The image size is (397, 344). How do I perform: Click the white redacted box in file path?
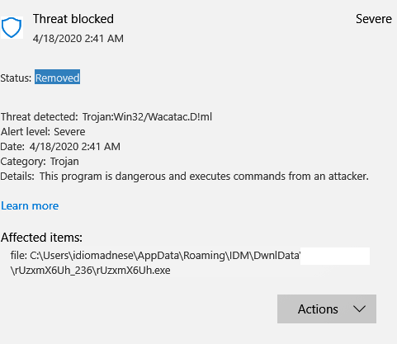(x=335, y=256)
